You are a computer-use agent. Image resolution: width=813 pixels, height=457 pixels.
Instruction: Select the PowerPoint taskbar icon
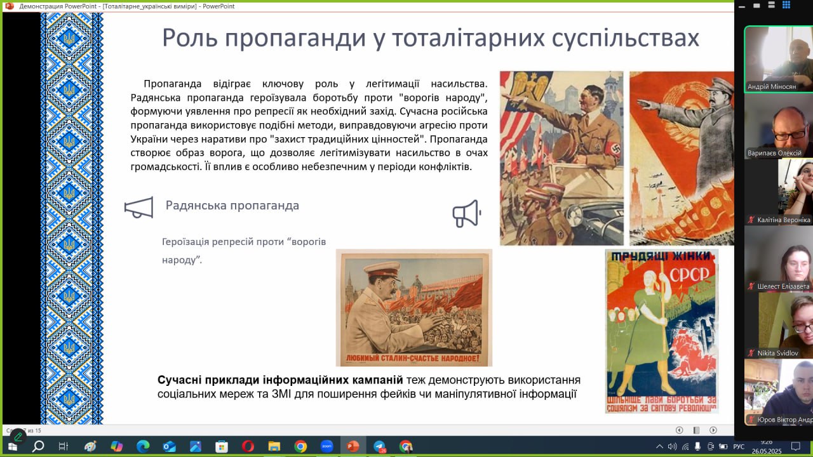pos(353,446)
